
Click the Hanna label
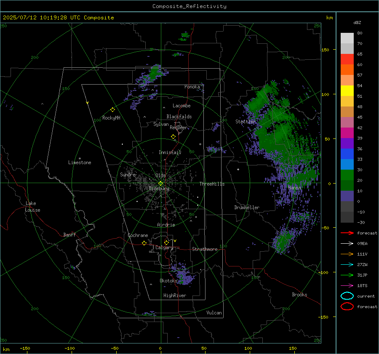pos(294,188)
